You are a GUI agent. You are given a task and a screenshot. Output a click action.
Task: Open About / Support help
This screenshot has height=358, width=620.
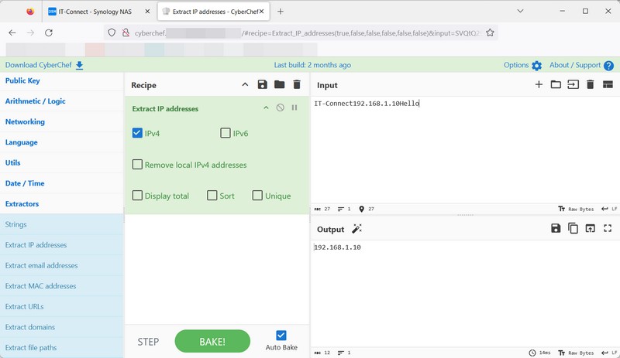pyautogui.click(x=581, y=65)
